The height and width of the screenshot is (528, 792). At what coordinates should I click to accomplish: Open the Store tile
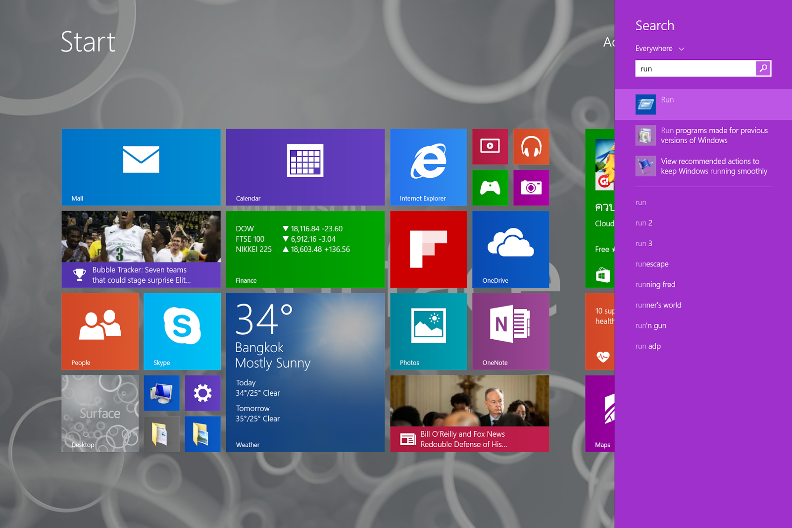coord(600,208)
